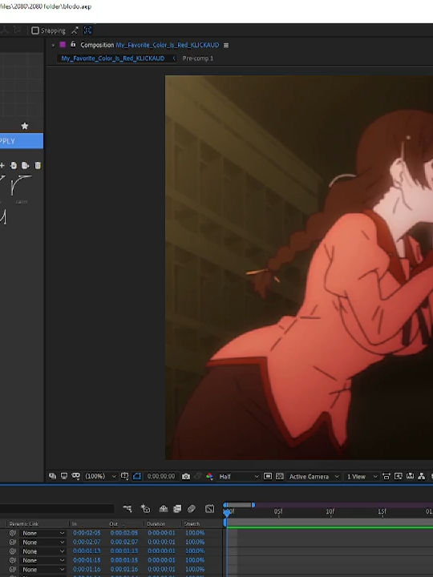The height and width of the screenshot is (577, 433).
Task: Open the Active Camera dropdown
Action: (x=314, y=477)
